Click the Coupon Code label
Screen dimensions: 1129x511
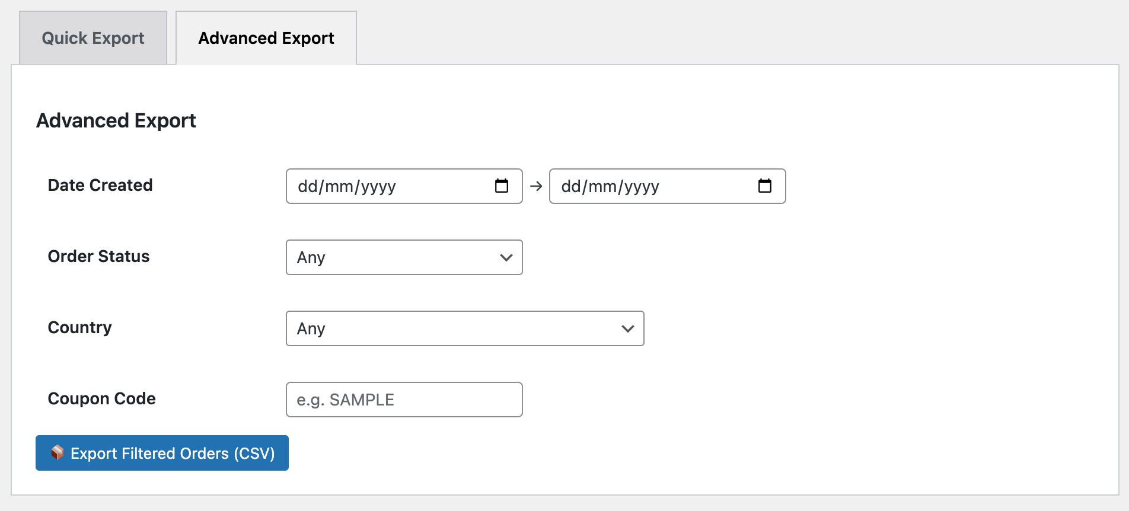pyautogui.click(x=101, y=398)
